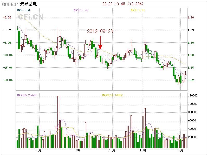
Task: Click the MA10:3.70 indicator label
Action: tap(81, 10)
